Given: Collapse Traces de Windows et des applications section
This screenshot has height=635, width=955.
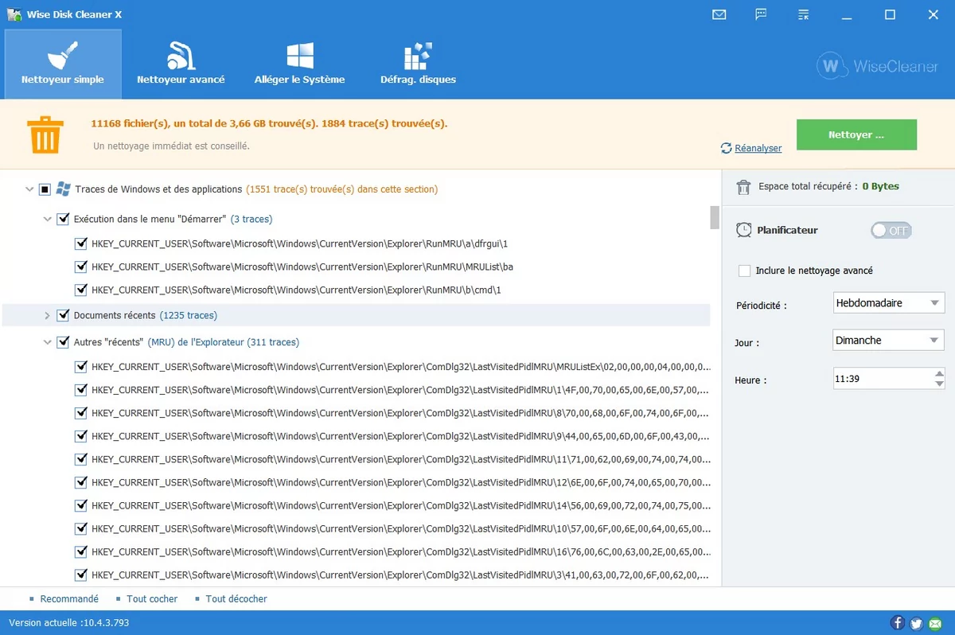Looking at the screenshot, I should 29,189.
